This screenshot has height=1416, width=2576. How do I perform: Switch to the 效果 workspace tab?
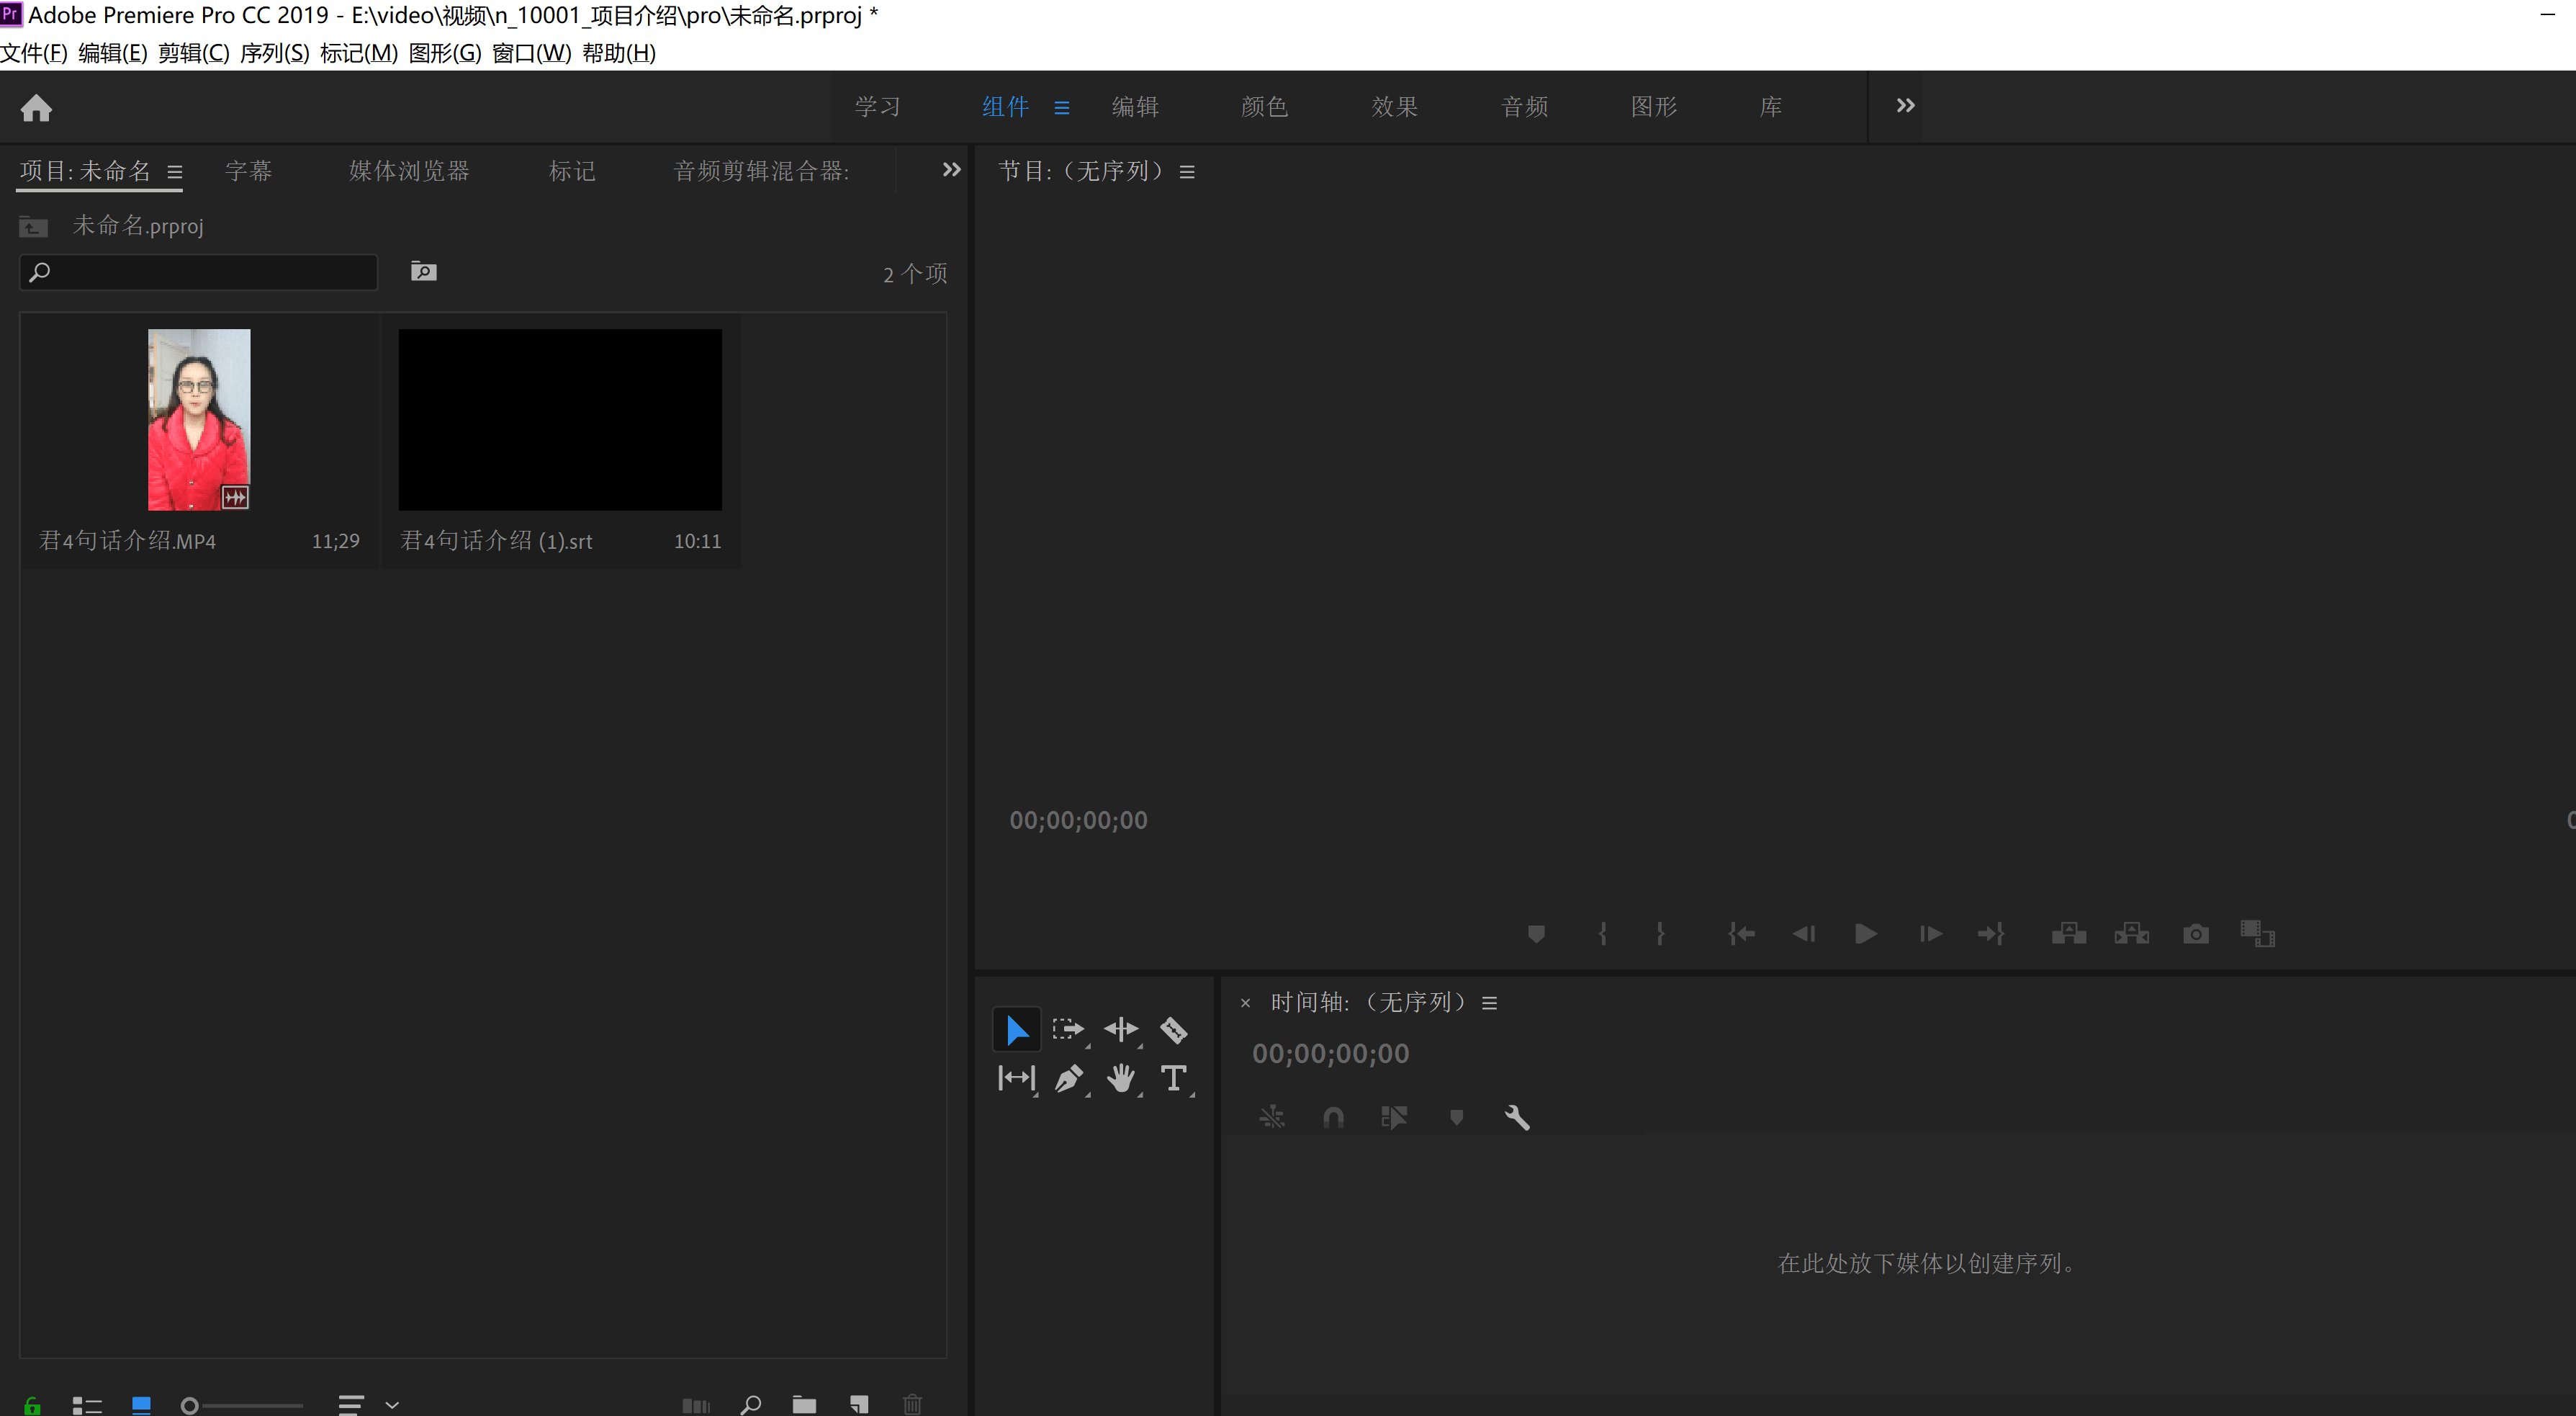1394,106
